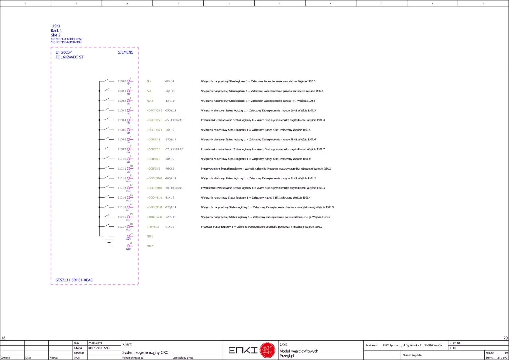
Task: Click the terminal circle of input I101.2
Action: click(x=129, y=178)
